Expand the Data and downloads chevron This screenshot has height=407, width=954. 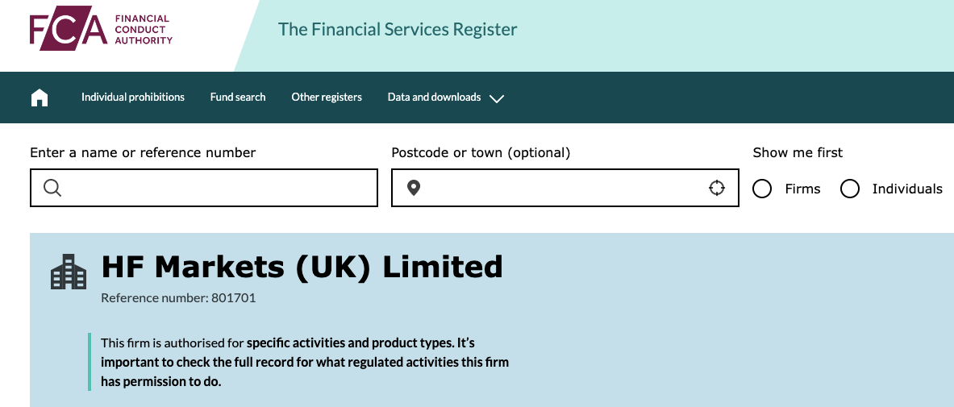coord(497,98)
